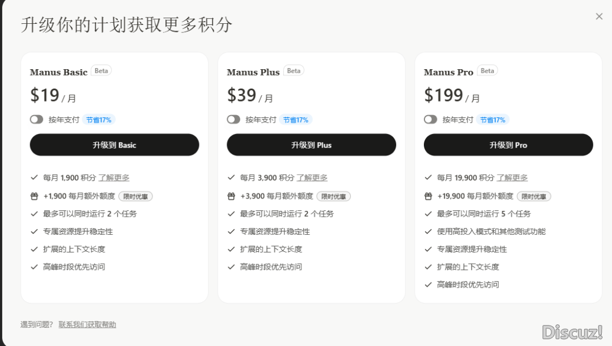Viewport: 612px width, 346px height.
Task: Click the 限时优惠 badge in Basic plan
Action: [x=135, y=196]
